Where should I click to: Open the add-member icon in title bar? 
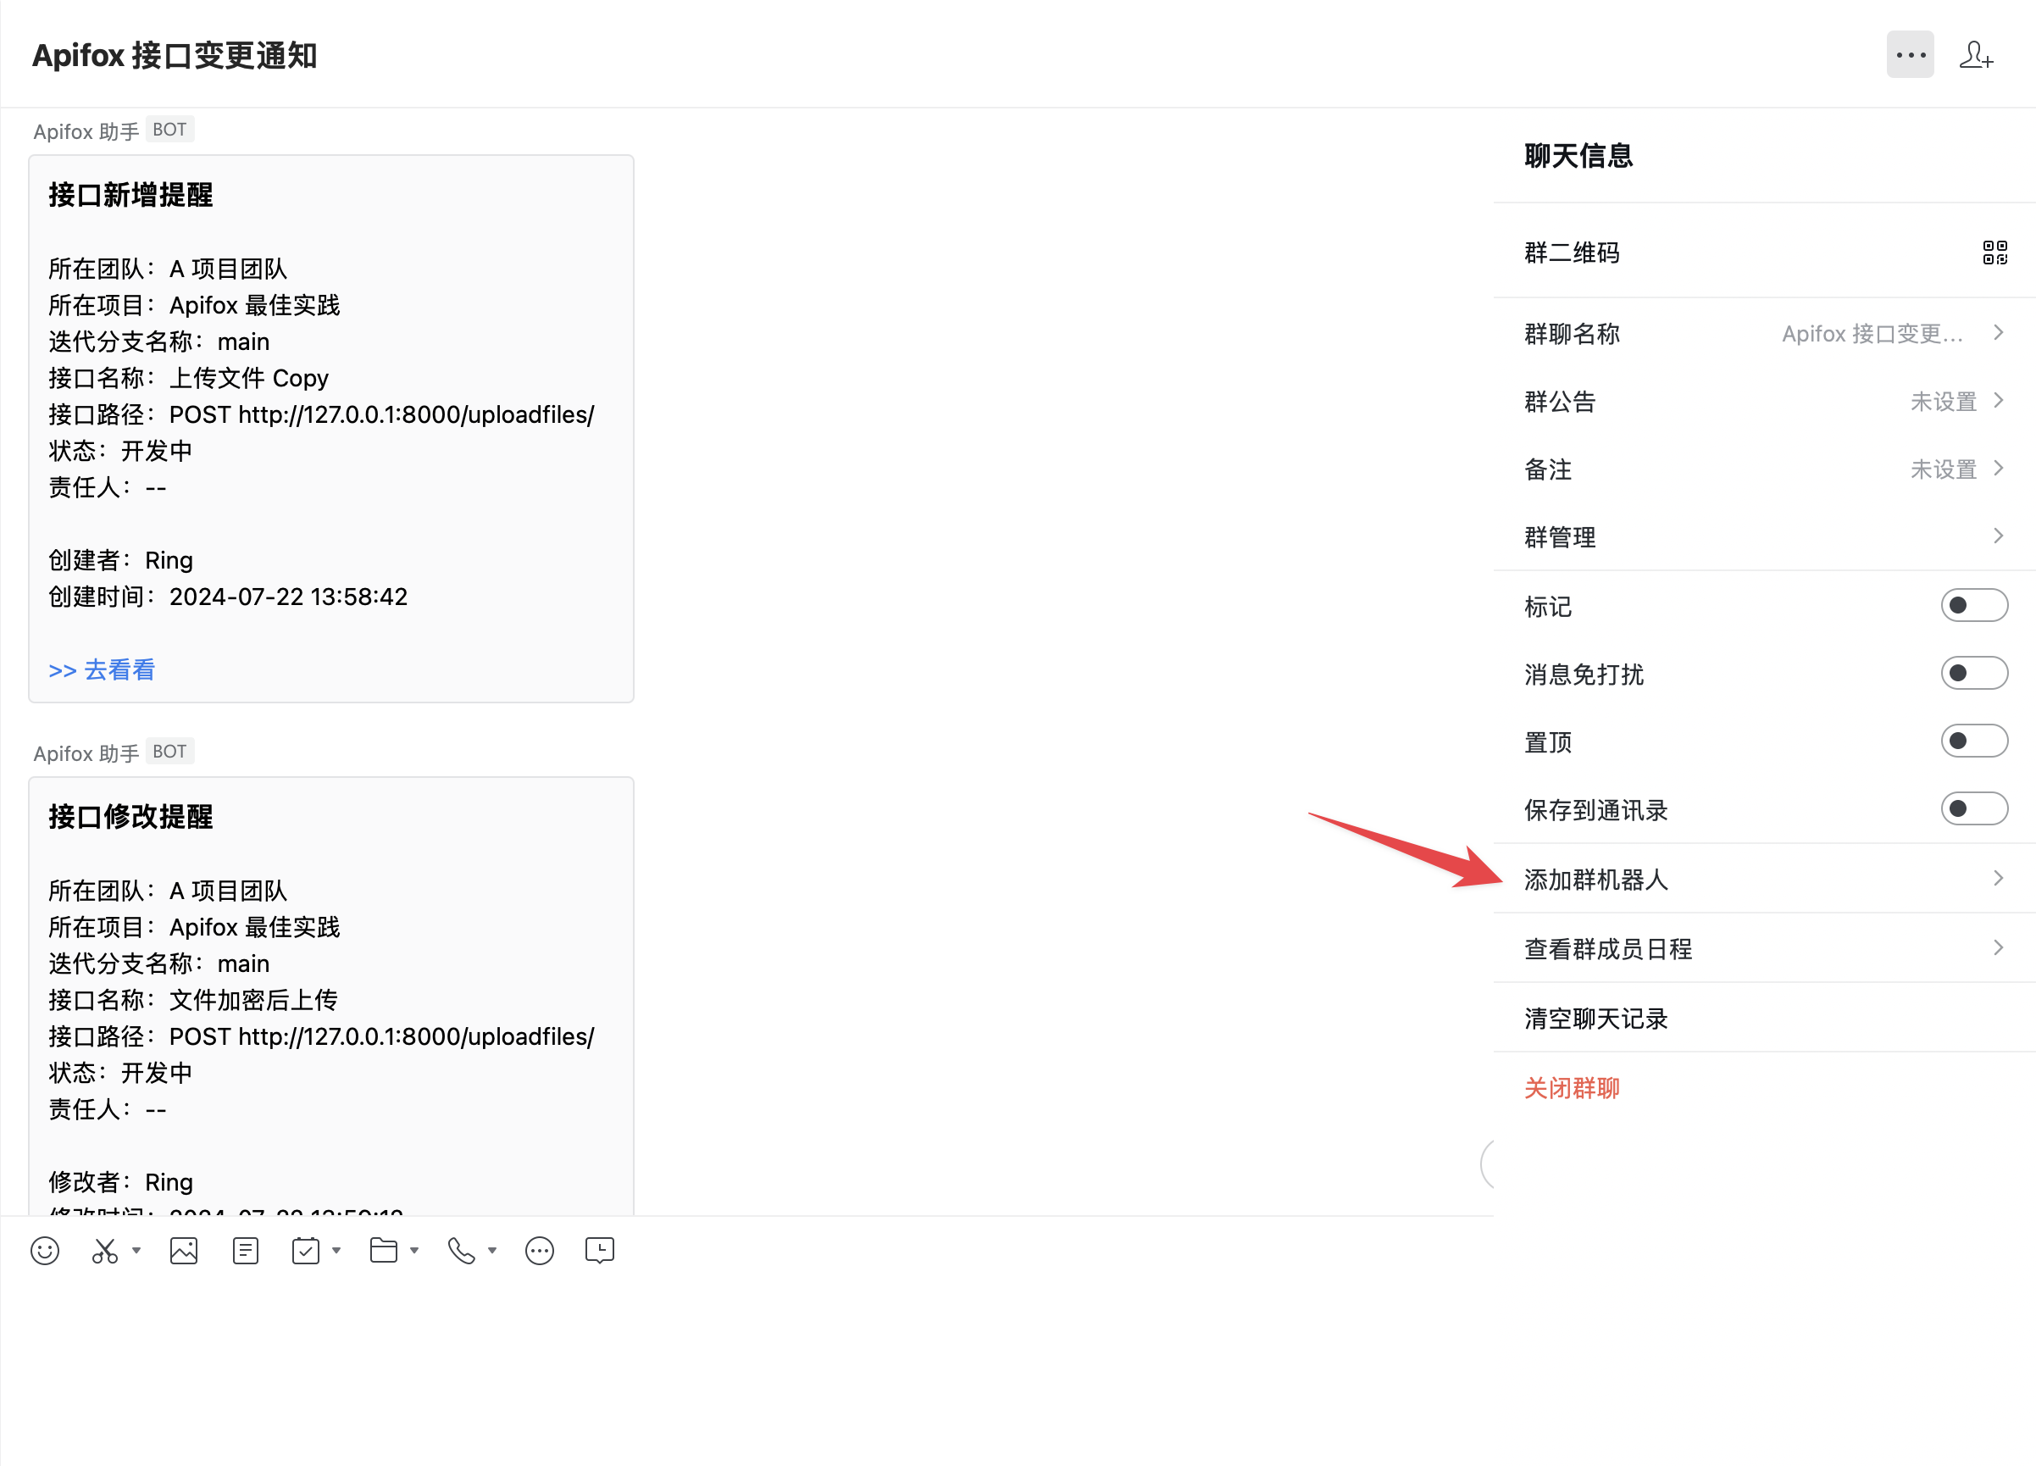[1975, 55]
